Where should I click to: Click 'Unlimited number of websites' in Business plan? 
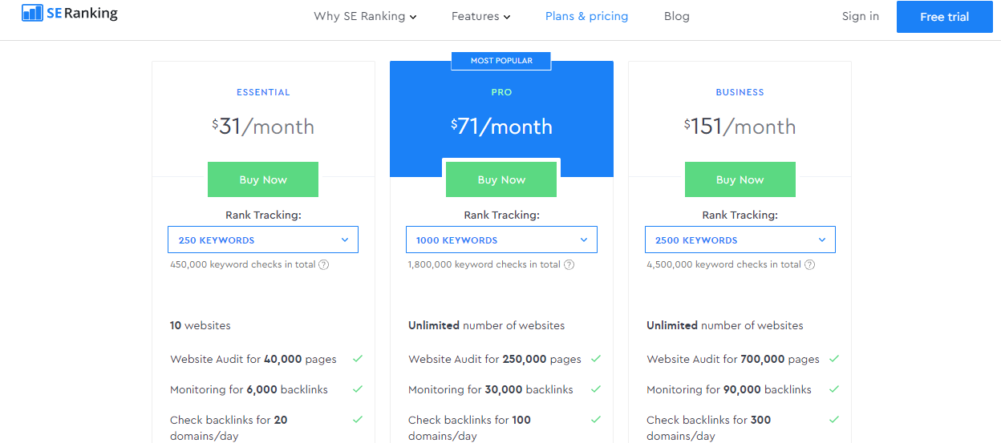[725, 325]
